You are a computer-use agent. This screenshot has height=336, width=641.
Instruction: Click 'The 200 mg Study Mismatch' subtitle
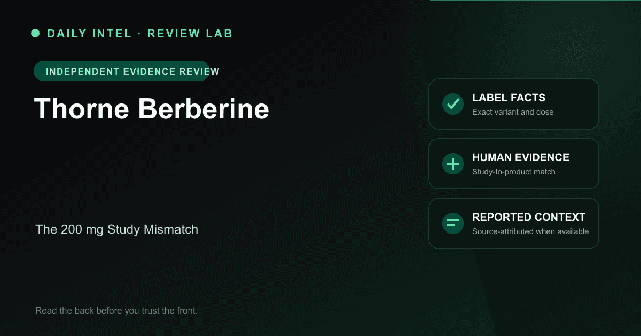point(117,230)
